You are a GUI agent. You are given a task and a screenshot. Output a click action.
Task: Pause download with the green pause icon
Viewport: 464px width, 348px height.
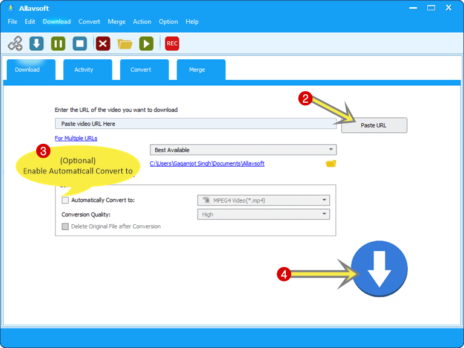pyautogui.click(x=58, y=43)
